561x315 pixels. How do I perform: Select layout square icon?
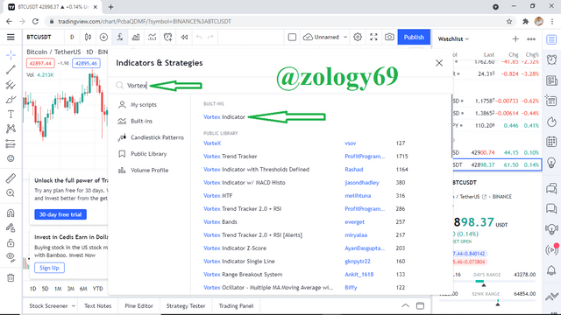click(292, 37)
